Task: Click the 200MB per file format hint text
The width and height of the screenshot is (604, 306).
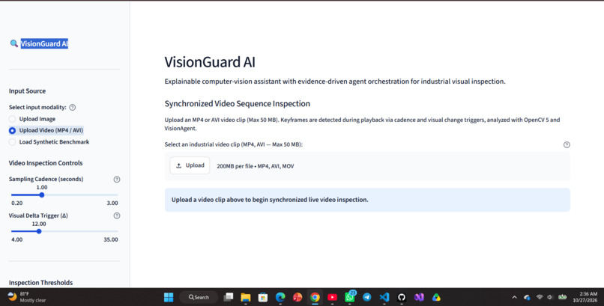Action: coord(256,166)
